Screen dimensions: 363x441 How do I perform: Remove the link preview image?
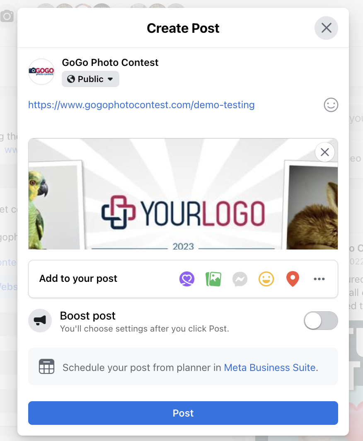click(x=325, y=152)
